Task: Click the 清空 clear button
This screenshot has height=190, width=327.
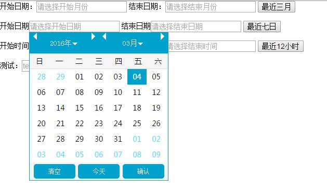Action: 55,171
